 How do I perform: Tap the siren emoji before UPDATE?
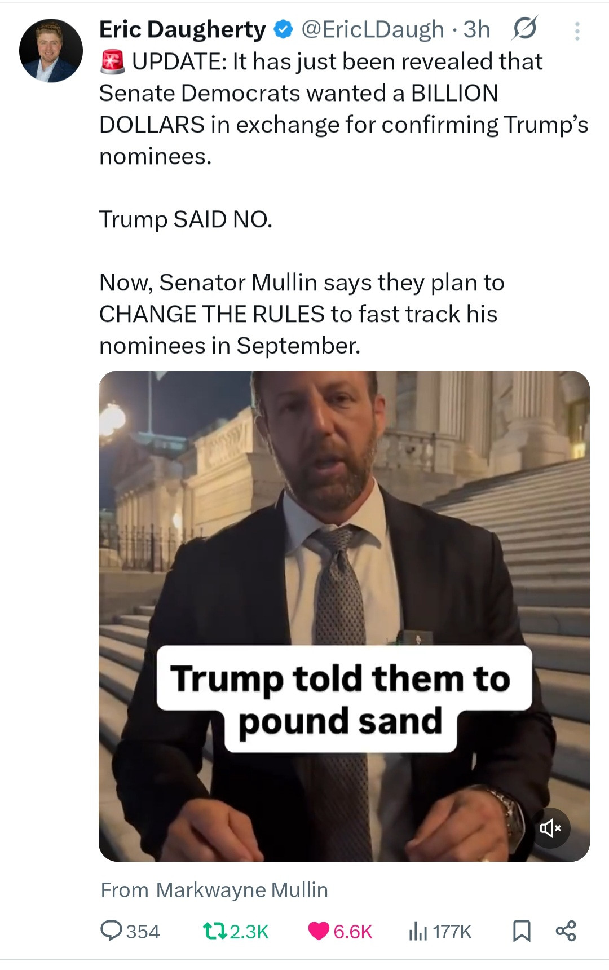112,61
